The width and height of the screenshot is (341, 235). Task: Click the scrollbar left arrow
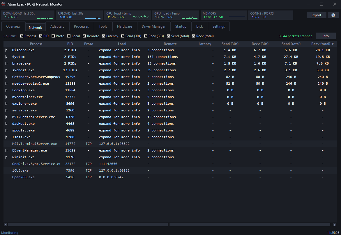pyautogui.click(x=6, y=225)
